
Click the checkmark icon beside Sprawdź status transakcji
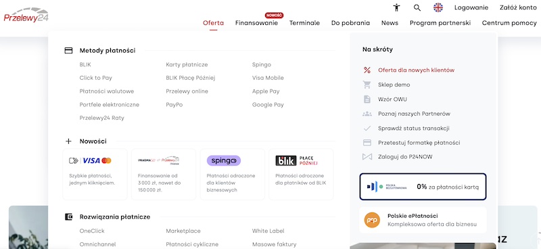click(x=367, y=128)
